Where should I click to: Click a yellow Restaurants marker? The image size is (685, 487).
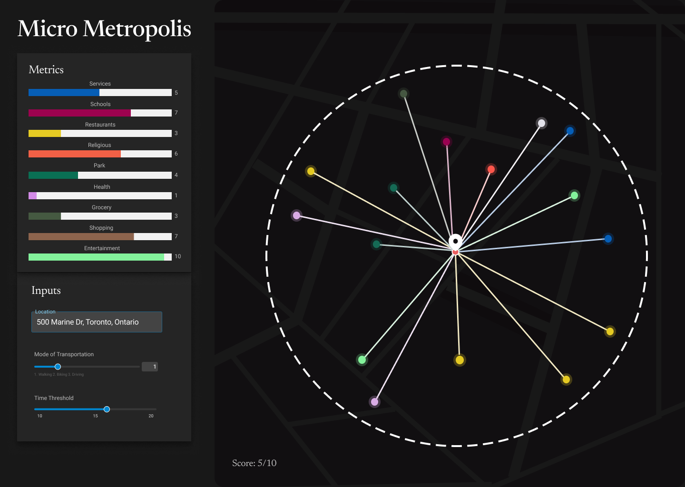coord(311,171)
